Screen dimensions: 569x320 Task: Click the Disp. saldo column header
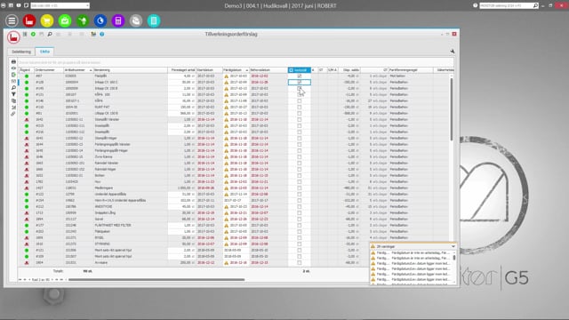coord(349,70)
